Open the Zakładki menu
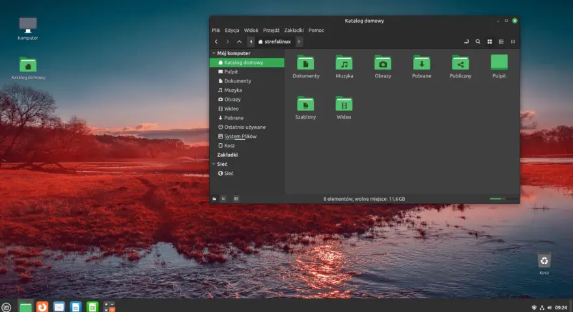The height and width of the screenshot is (312, 573). click(x=294, y=31)
